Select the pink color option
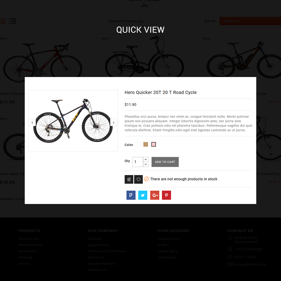281x281 pixels. point(154,144)
